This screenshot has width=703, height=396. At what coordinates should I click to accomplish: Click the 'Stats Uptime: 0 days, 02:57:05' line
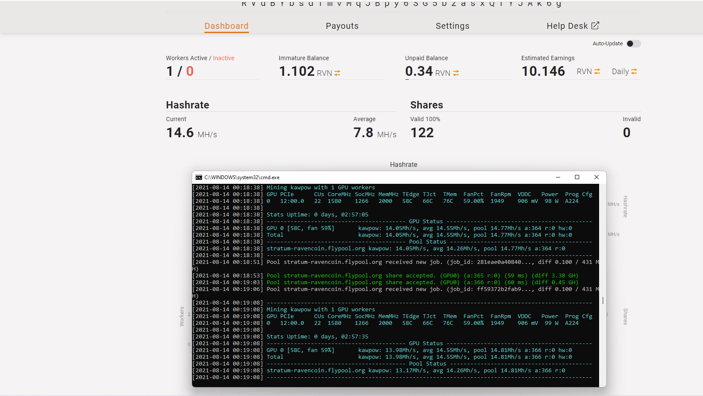[317, 215]
